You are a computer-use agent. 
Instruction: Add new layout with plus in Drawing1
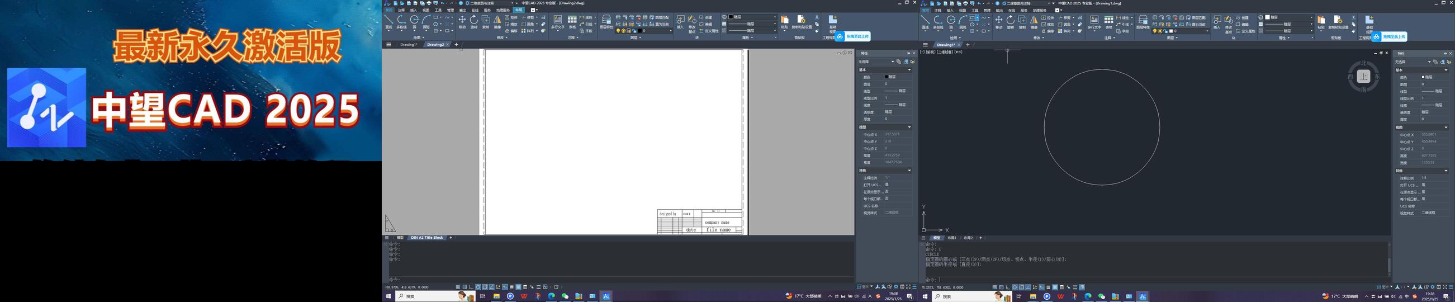tap(980, 238)
